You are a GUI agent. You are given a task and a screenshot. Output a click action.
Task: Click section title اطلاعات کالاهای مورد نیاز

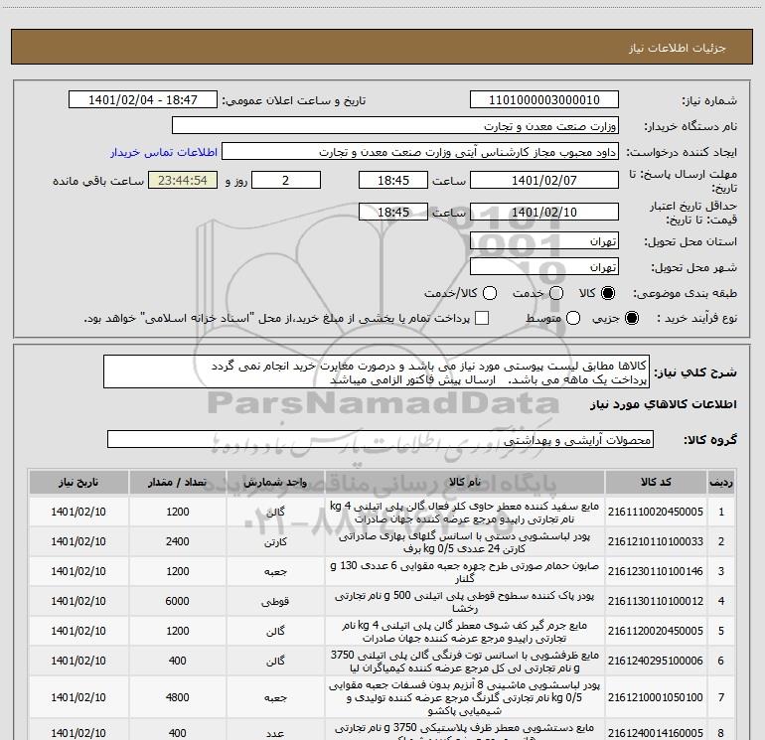(663, 404)
